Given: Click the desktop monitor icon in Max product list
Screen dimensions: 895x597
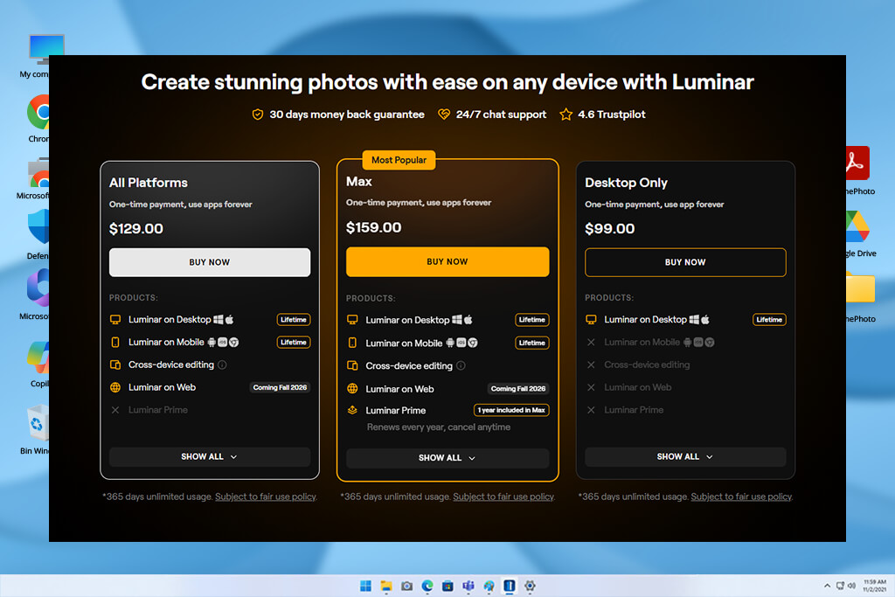Looking at the screenshot, I should tap(352, 320).
